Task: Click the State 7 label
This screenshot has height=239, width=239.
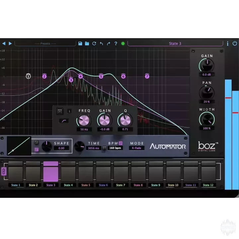Action: point(120,185)
